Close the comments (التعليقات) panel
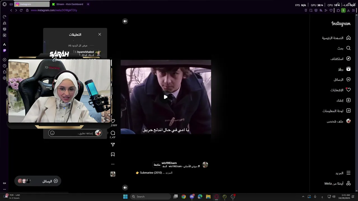 (100, 34)
